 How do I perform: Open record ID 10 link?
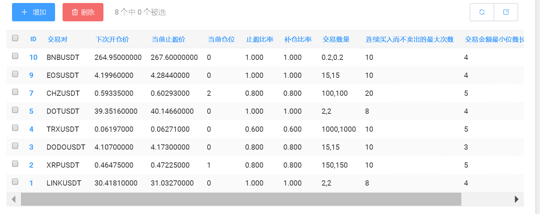click(33, 57)
